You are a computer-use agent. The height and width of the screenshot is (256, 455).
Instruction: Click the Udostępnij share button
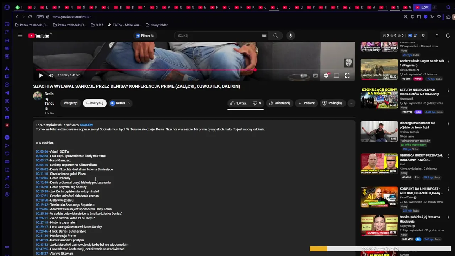279,103
